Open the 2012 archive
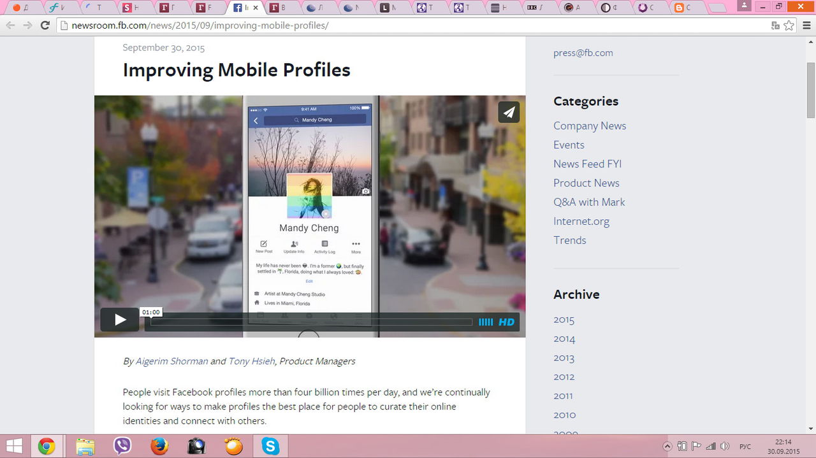This screenshot has height=458, width=816. pyautogui.click(x=564, y=376)
